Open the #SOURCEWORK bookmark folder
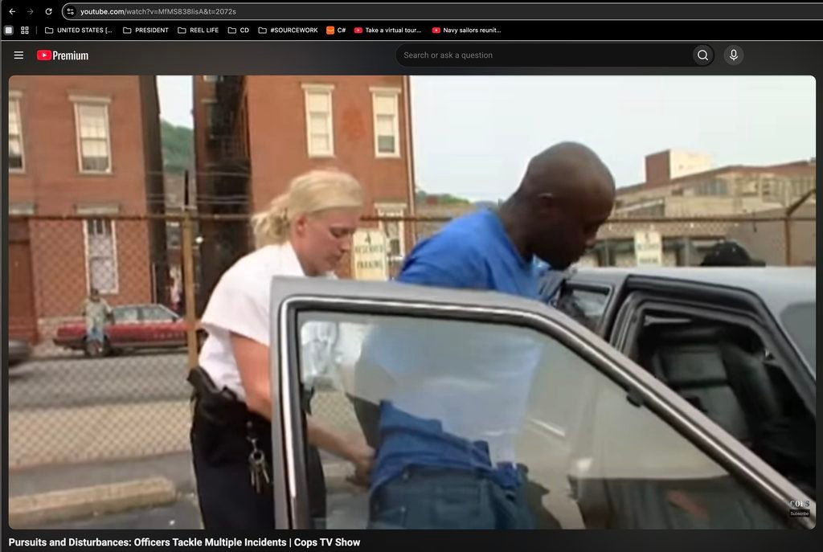Image resolution: width=823 pixels, height=552 pixels. (289, 30)
